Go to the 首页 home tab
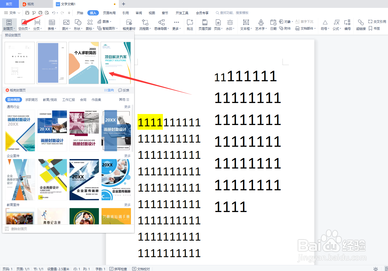The height and width of the screenshot is (271, 388). point(9,4)
